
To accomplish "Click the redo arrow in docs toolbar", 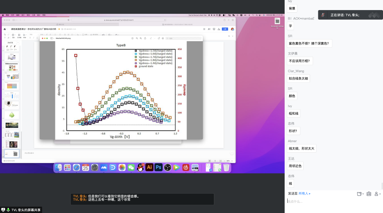I will 8,35.
